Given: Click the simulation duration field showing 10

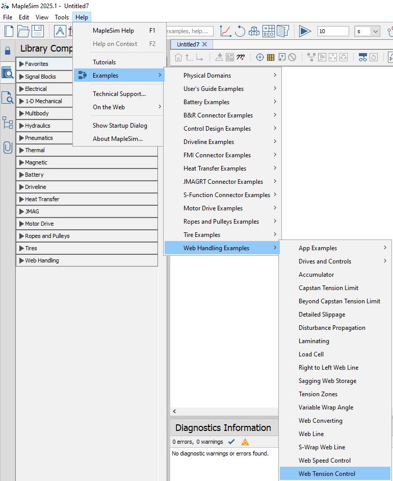Looking at the screenshot, I should click(x=333, y=31).
